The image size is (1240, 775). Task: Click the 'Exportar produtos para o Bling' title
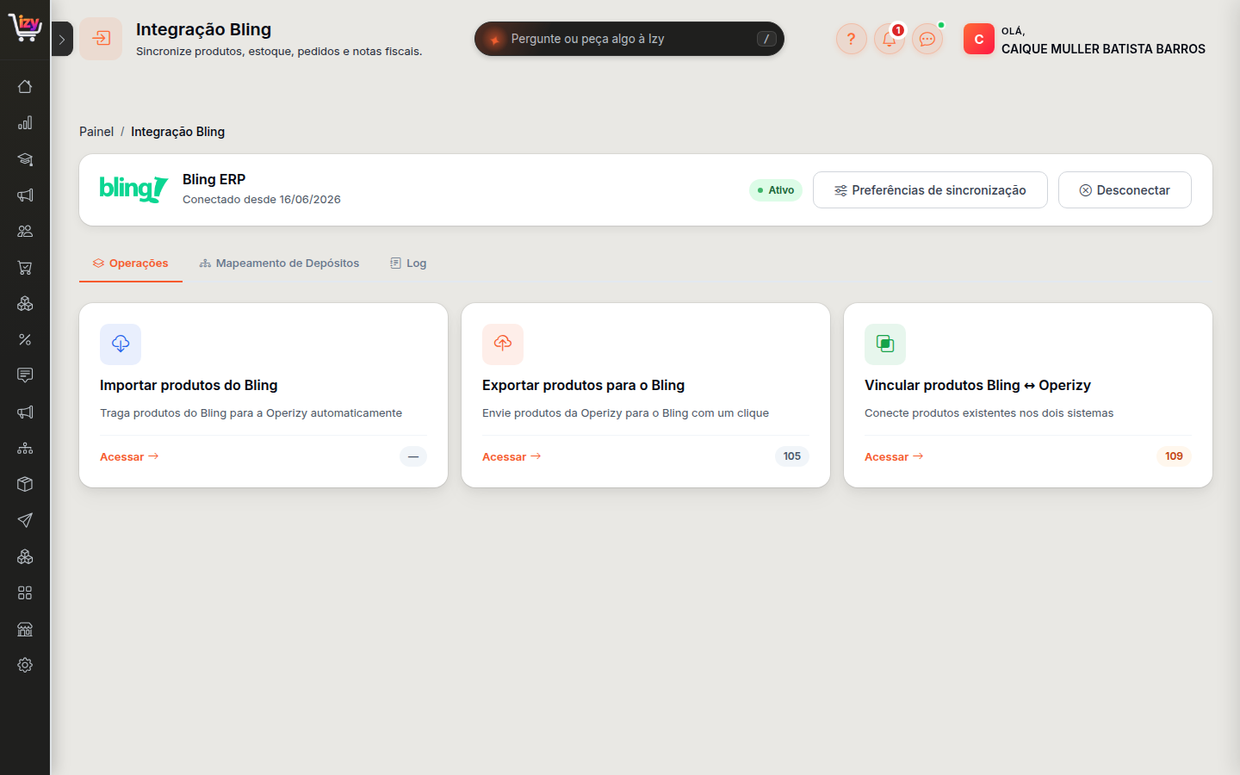(584, 385)
